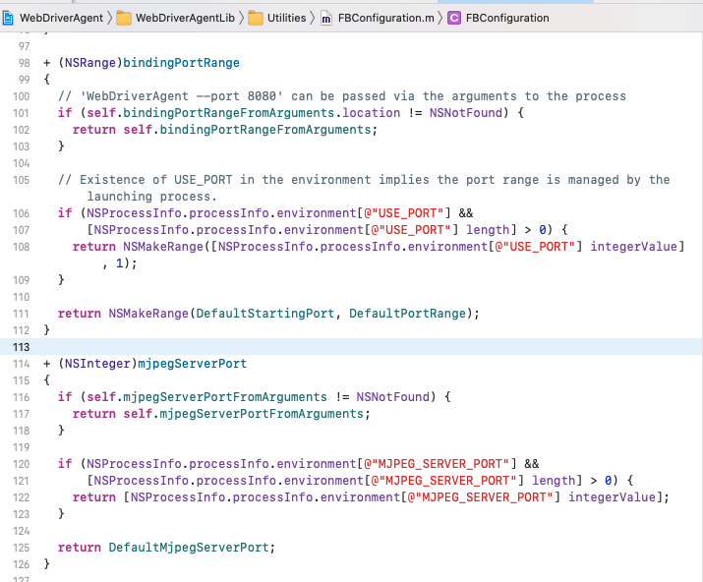Toggle breakpoint at line number 125

[x=21, y=547]
